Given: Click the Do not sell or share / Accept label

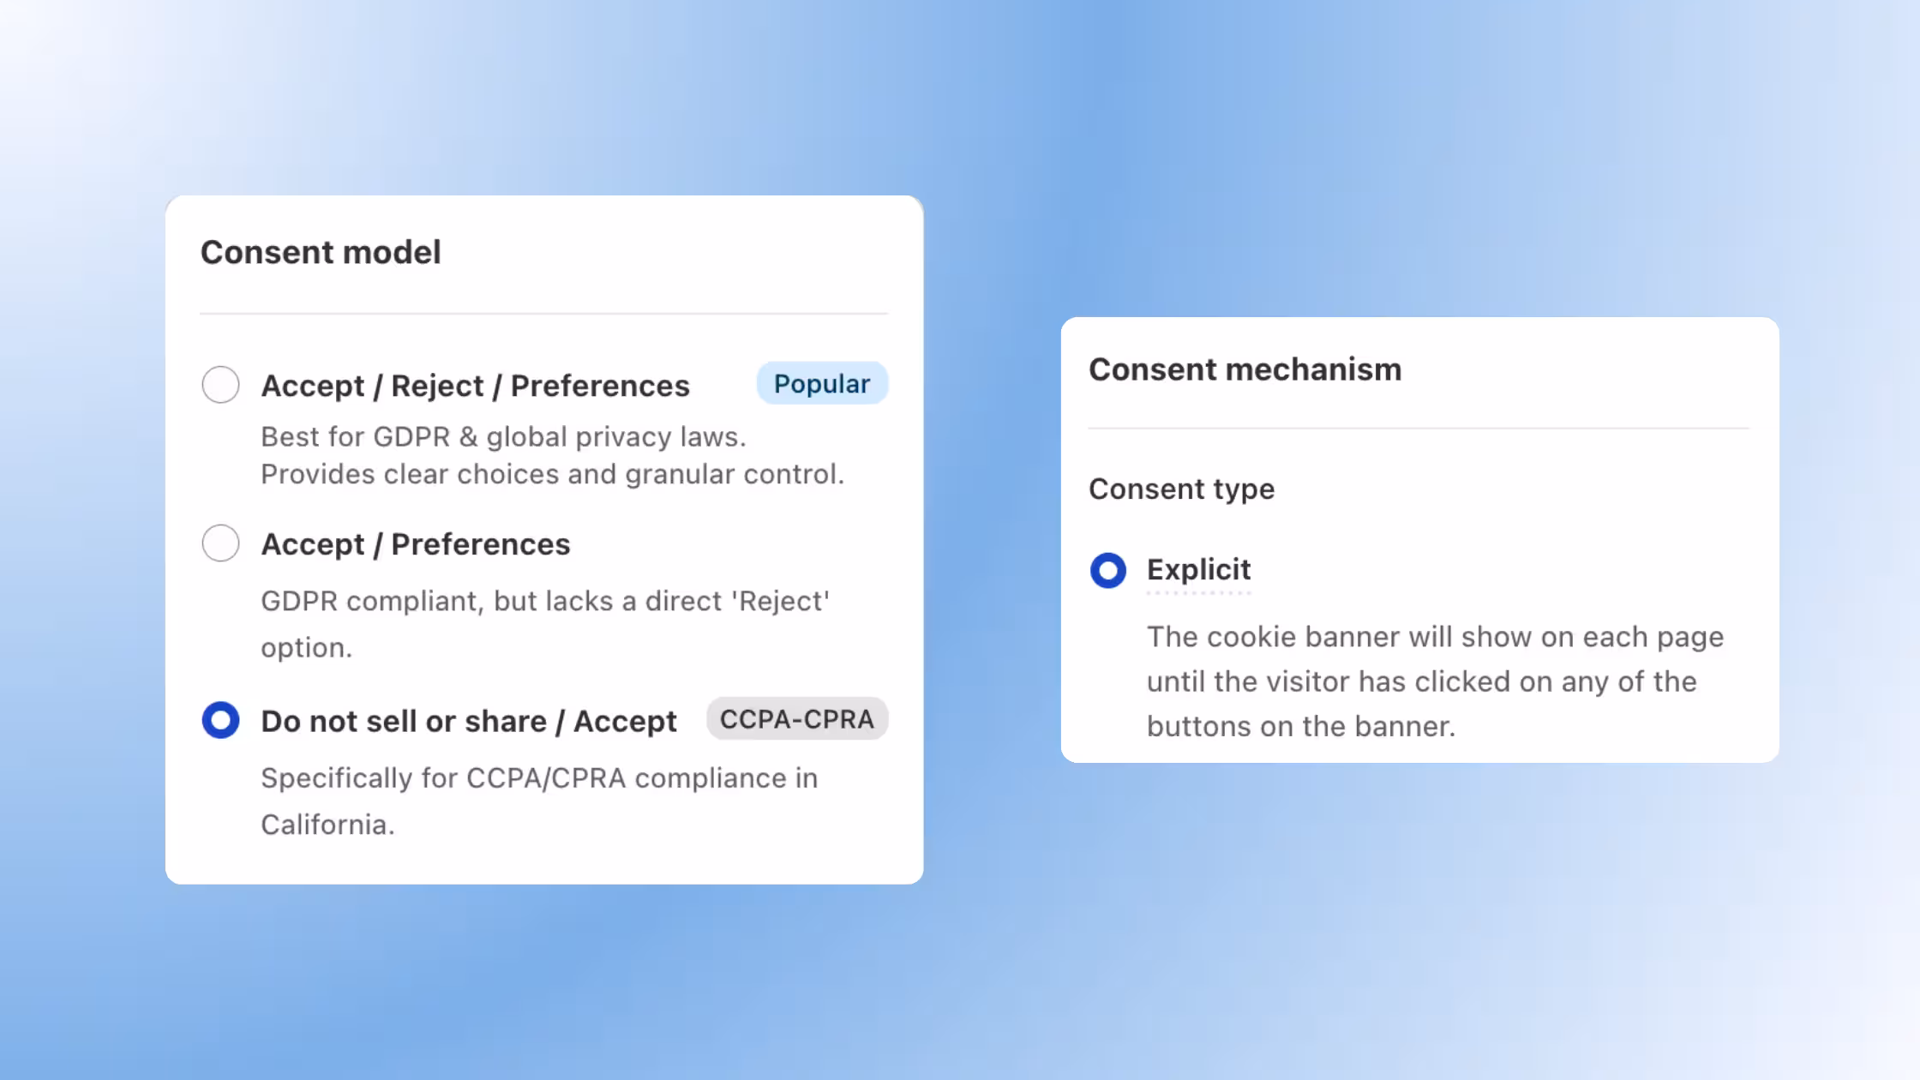Looking at the screenshot, I should click(468, 721).
